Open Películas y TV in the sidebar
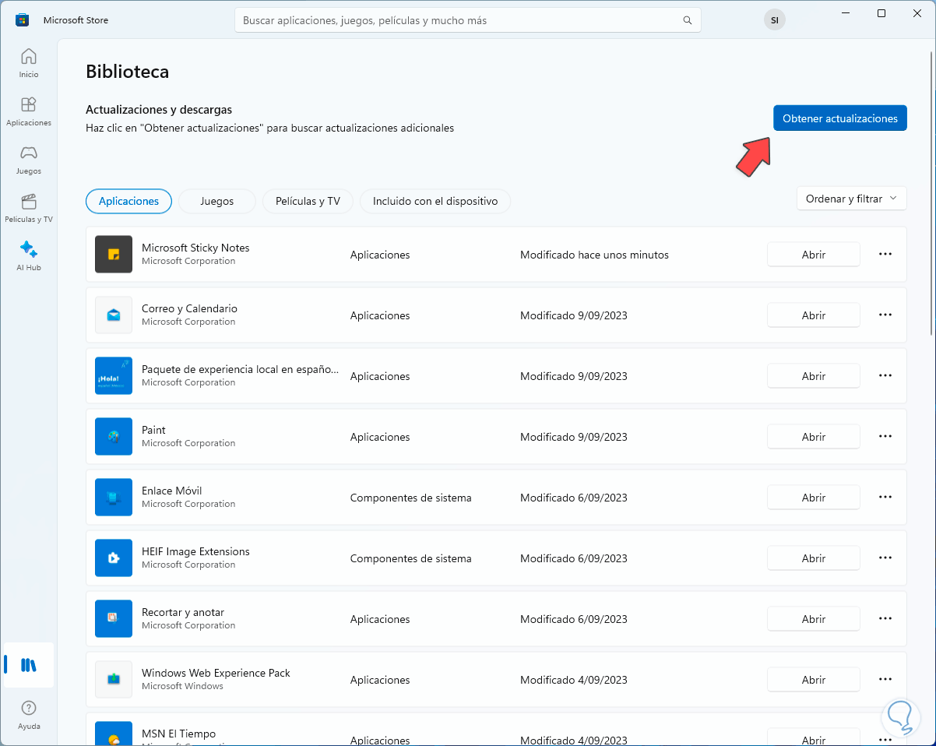The height and width of the screenshot is (746, 936). 28,207
